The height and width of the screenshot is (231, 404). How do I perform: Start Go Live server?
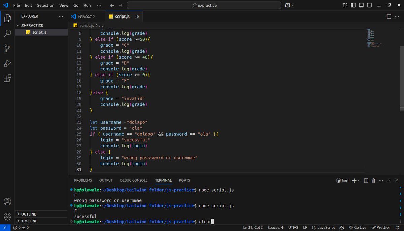tap(358, 227)
